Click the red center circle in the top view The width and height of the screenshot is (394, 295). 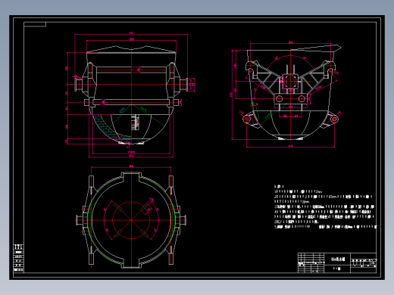coord(131,220)
